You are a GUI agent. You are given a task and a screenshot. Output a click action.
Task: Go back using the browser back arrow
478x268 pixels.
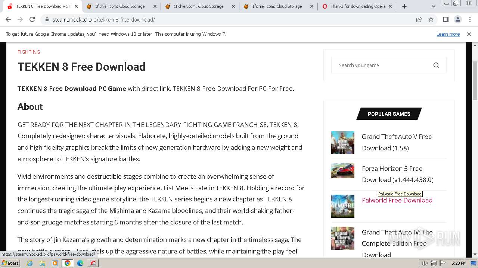[8, 20]
